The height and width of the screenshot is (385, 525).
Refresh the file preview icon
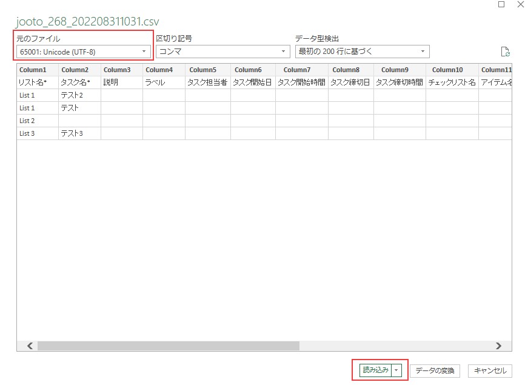505,52
